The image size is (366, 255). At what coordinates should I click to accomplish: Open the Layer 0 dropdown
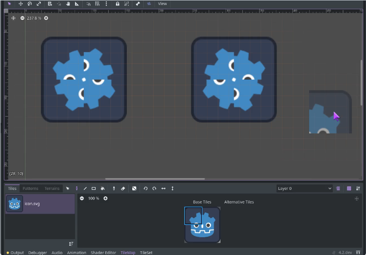[305, 189]
